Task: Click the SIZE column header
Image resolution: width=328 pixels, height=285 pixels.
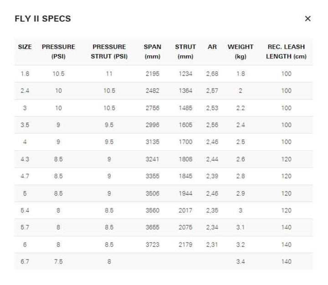Action: point(25,47)
